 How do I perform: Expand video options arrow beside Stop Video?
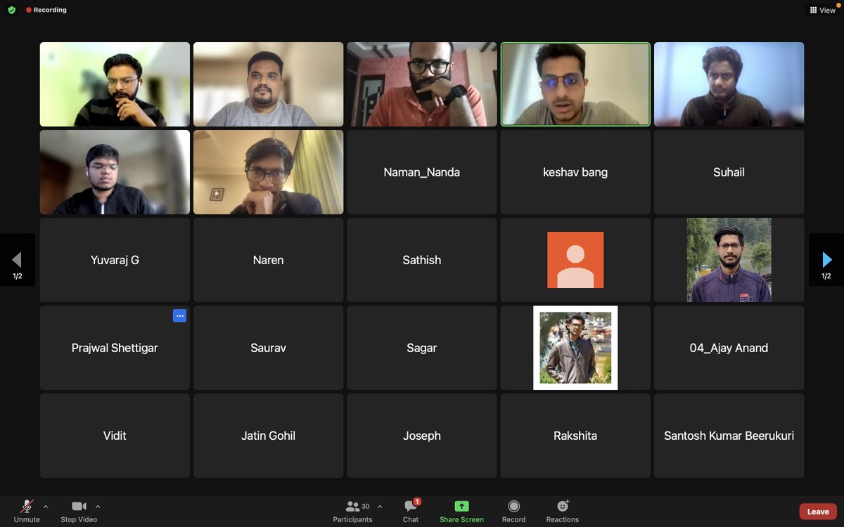click(x=98, y=506)
